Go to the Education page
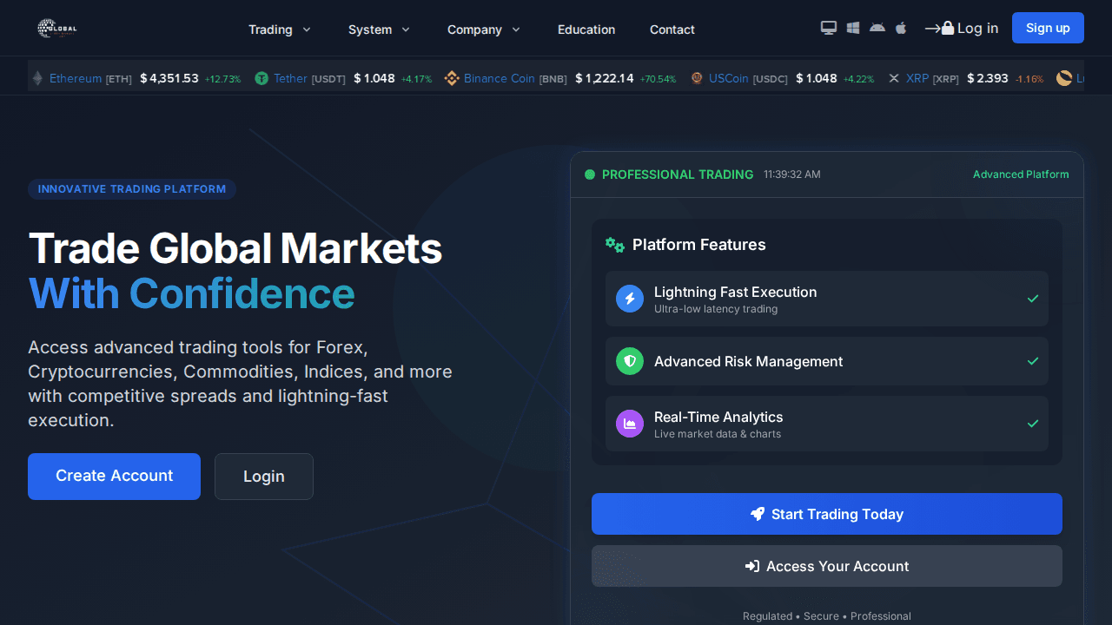The image size is (1112, 625). (586, 30)
